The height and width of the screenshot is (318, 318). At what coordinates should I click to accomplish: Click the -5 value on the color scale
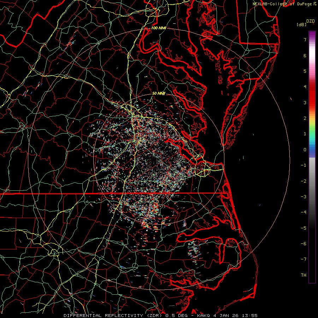pos(304,228)
